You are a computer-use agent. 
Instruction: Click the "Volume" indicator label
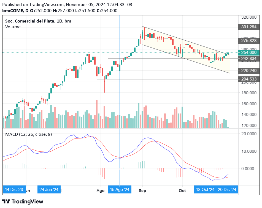(13, 27)
